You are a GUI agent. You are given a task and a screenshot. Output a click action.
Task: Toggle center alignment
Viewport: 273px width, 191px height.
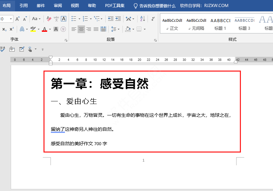coord(81,29)
